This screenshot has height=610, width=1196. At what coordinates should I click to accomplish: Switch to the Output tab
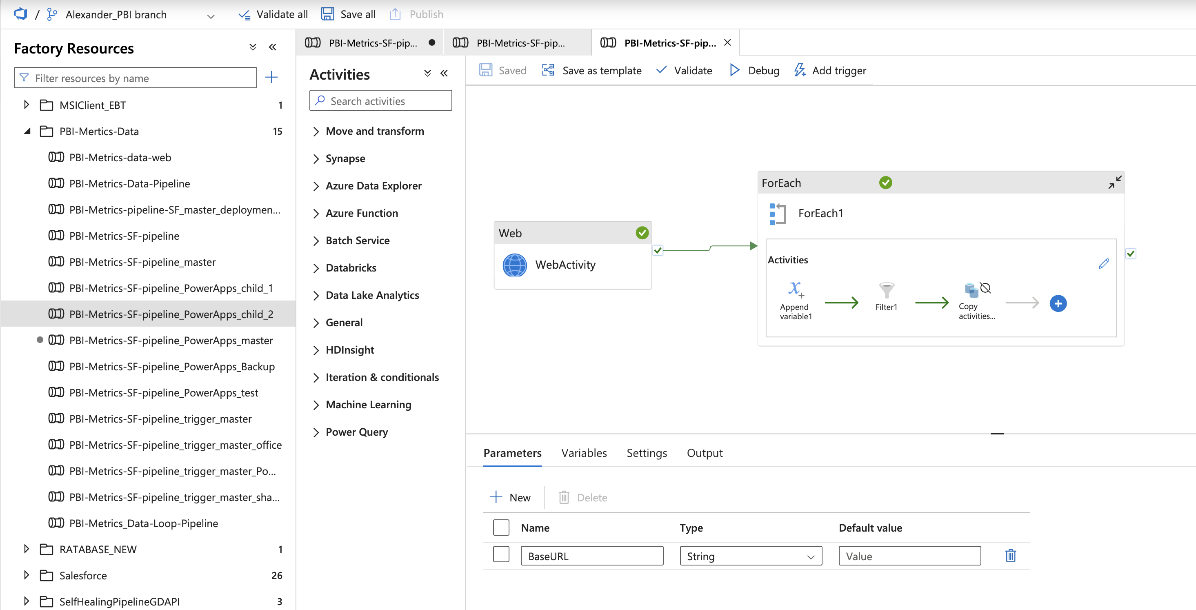(x=704, y=452)
